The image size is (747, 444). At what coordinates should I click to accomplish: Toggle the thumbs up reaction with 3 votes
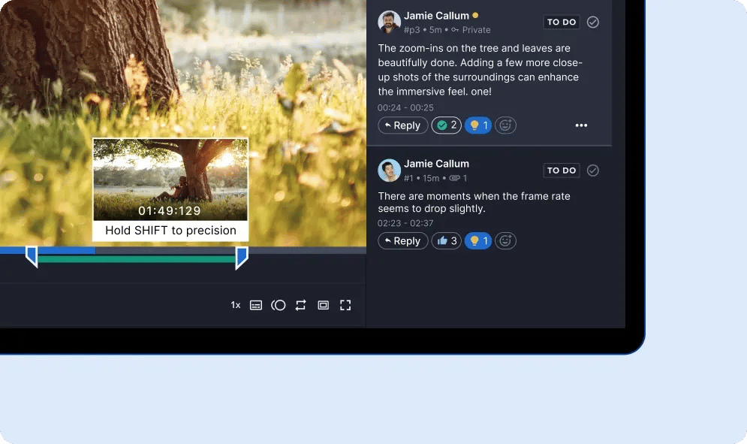(x=447, y=241)
